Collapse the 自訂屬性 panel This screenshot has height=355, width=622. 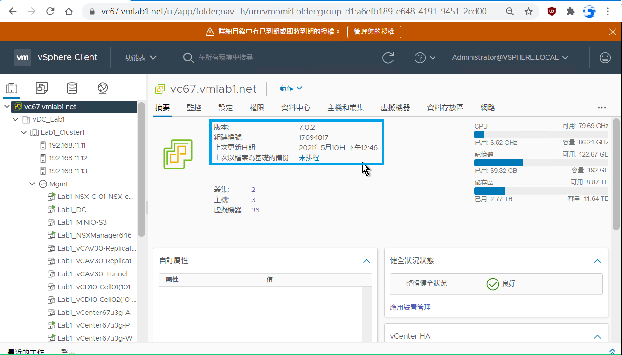(366, 261)
